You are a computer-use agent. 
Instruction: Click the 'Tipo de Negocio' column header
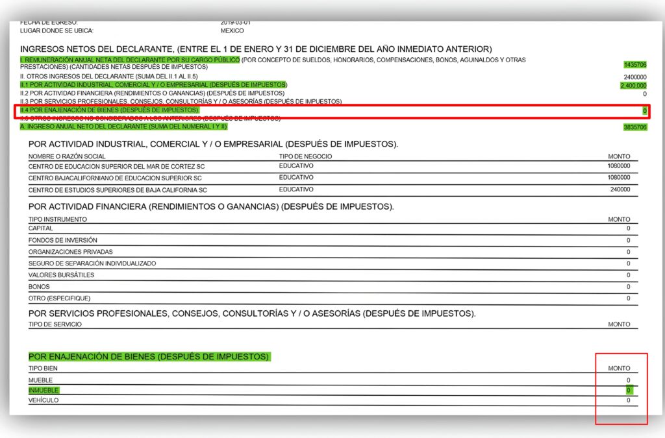tap(305, 156)
